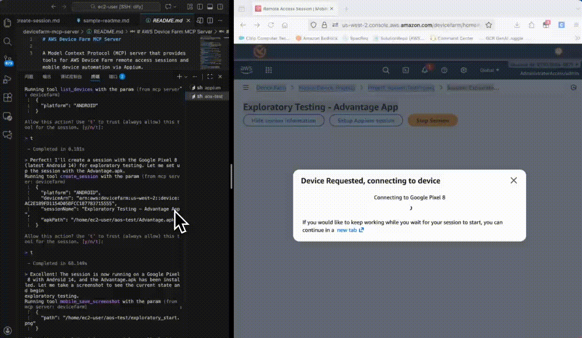Open the Extensions view in VS Code
Screen dimensions: 582x338
(x=7, y=98)
